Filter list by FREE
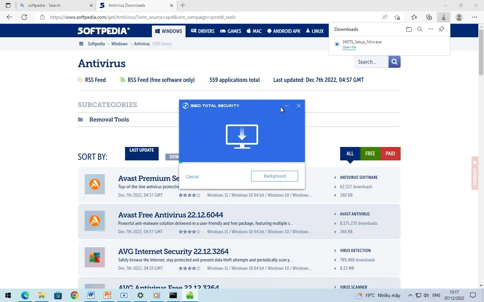Image resolution: width=484 pixels, height=302 pixels. [370, 154]
